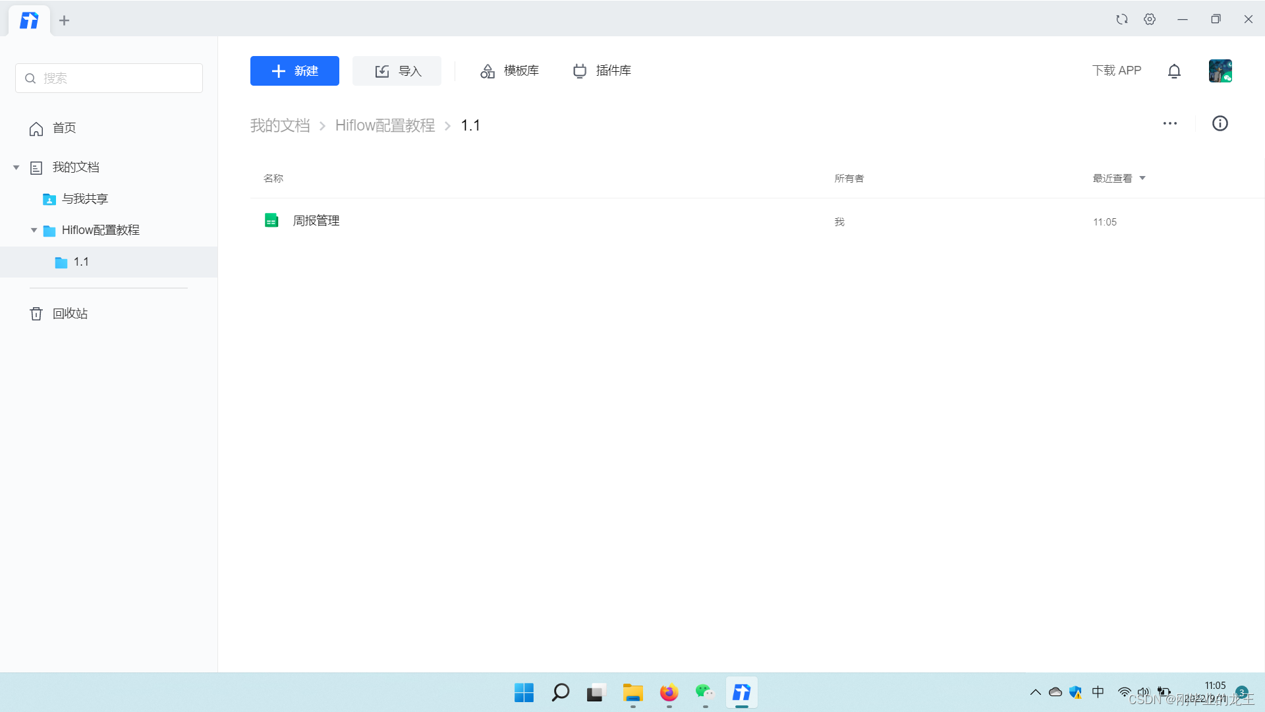Viewport: 1265px width, 712px height.
Task: Click the 导入 import button
Action: 397,71
